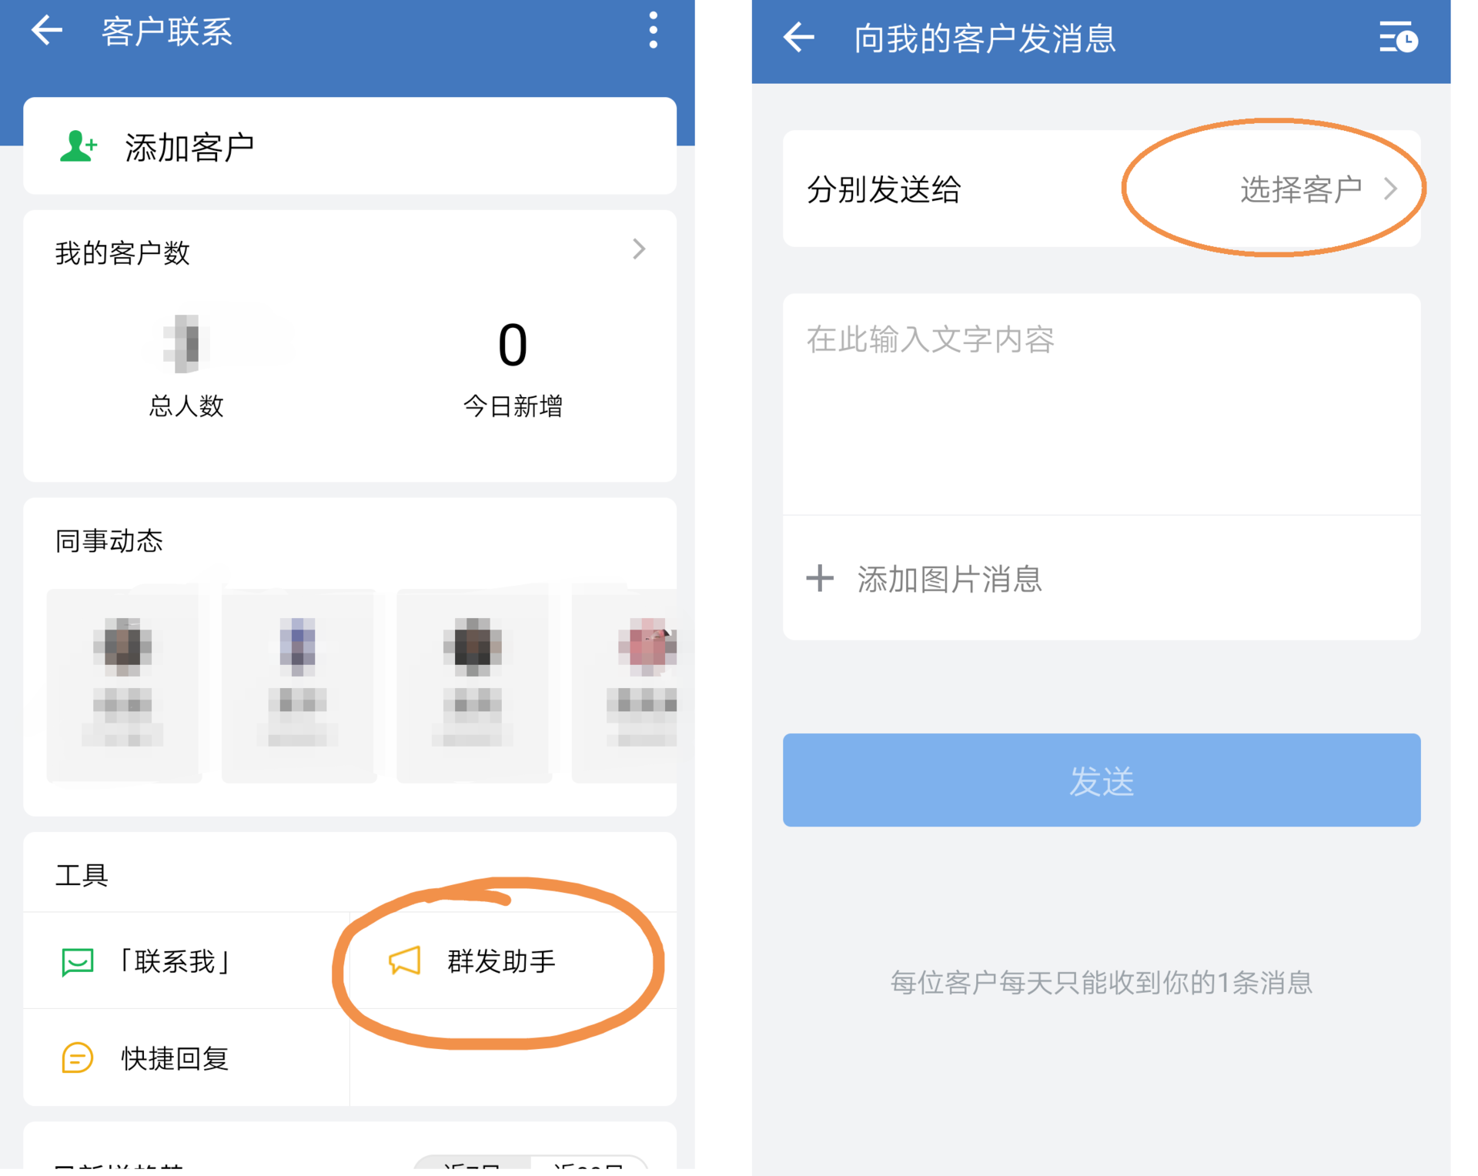Screen dimensions: 1478x1176
Task: Tap 添加客户 card
Action: (349, 146)
